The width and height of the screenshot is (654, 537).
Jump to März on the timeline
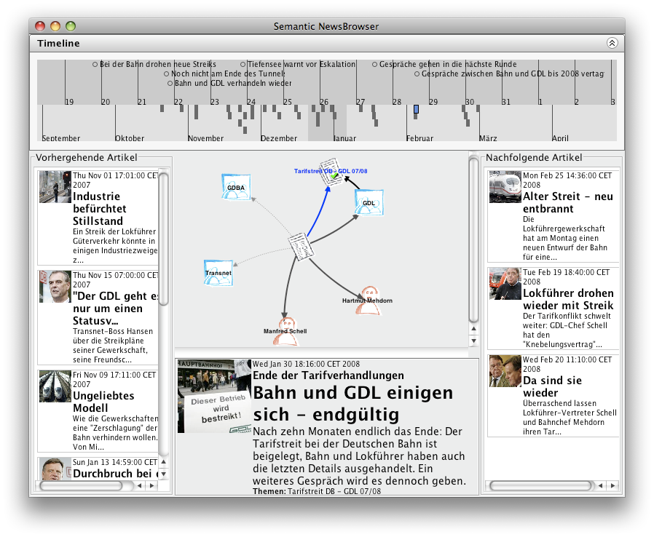[488, 138]
